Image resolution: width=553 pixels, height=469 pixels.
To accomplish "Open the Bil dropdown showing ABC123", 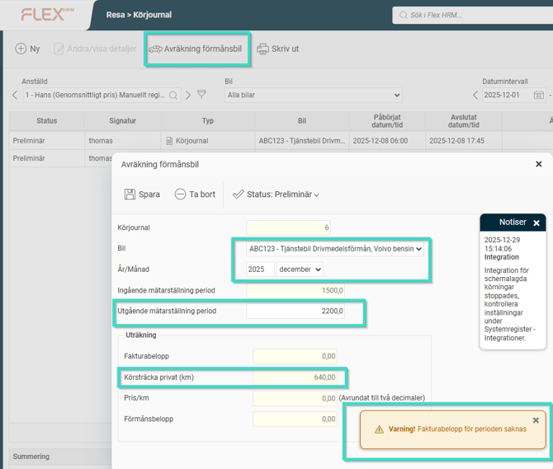I will point(336,248).
